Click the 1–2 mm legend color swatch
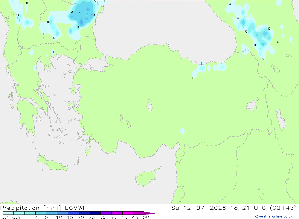 point(30,213)
